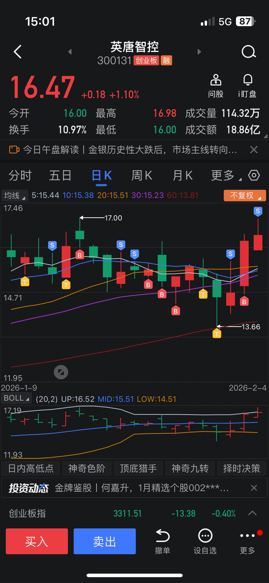The image size is (269, 583).
Task: Open i盯盘 bell alert icon
Action: (248, 86)
